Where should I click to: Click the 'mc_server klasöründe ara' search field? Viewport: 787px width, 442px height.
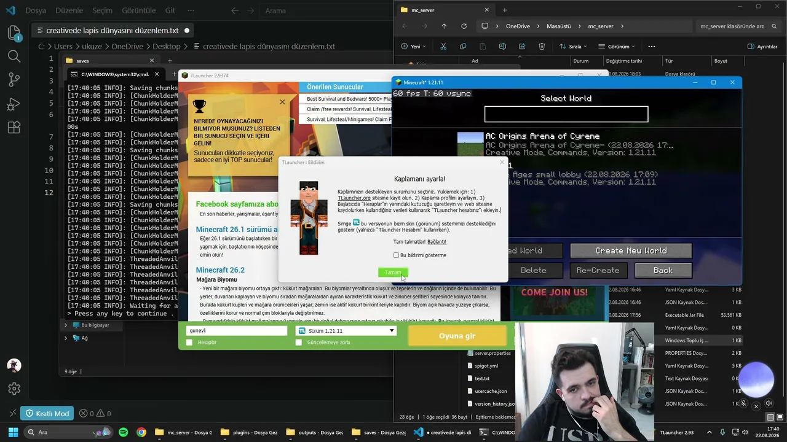tap(732, 26)
